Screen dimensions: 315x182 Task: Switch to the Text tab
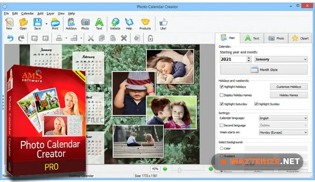(x=252, y=38)
